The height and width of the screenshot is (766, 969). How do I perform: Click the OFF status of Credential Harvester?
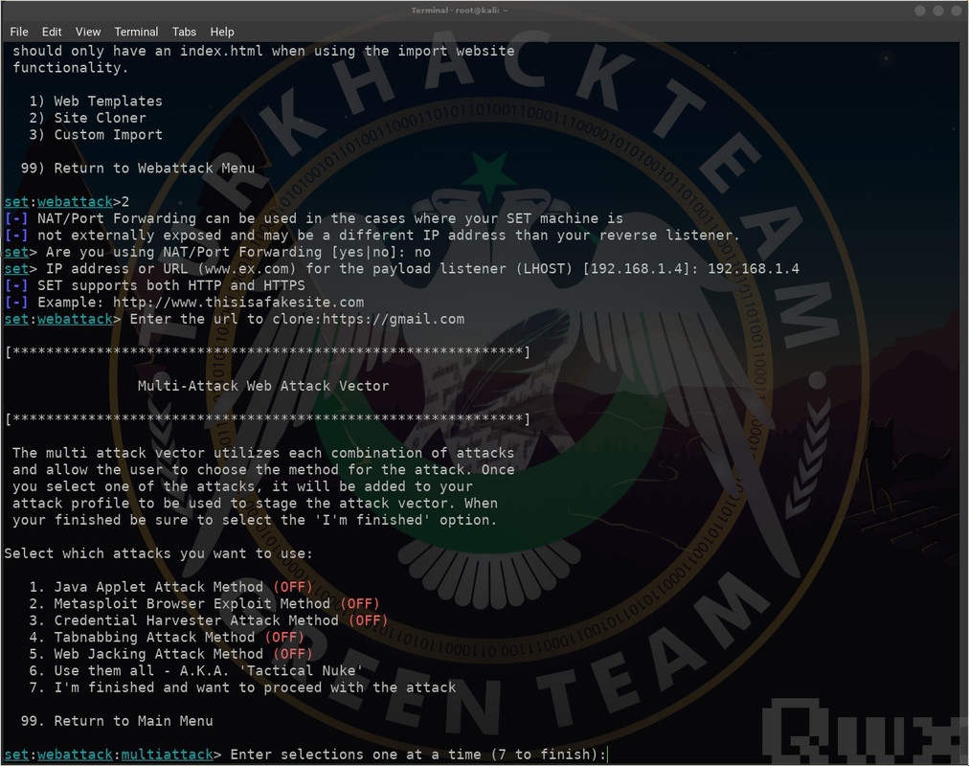(x=369, y=620)
